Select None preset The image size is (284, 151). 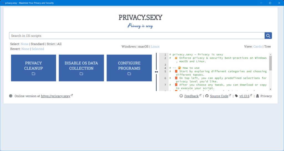24,44
